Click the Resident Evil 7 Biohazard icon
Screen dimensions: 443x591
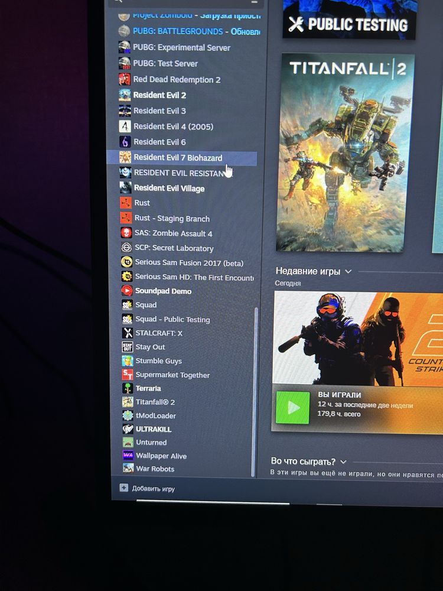click(125, 157)
